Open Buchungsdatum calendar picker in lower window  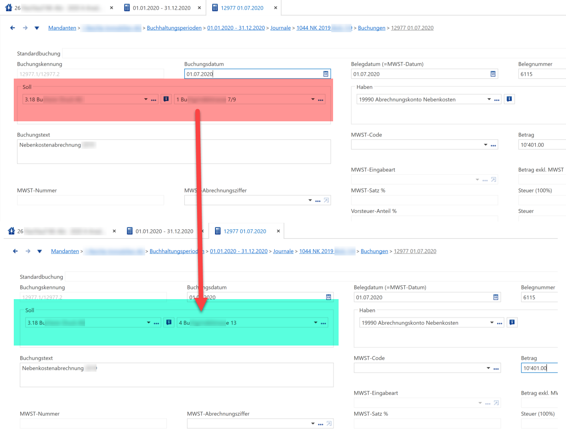pyautogui.click(x=328, y=297)
